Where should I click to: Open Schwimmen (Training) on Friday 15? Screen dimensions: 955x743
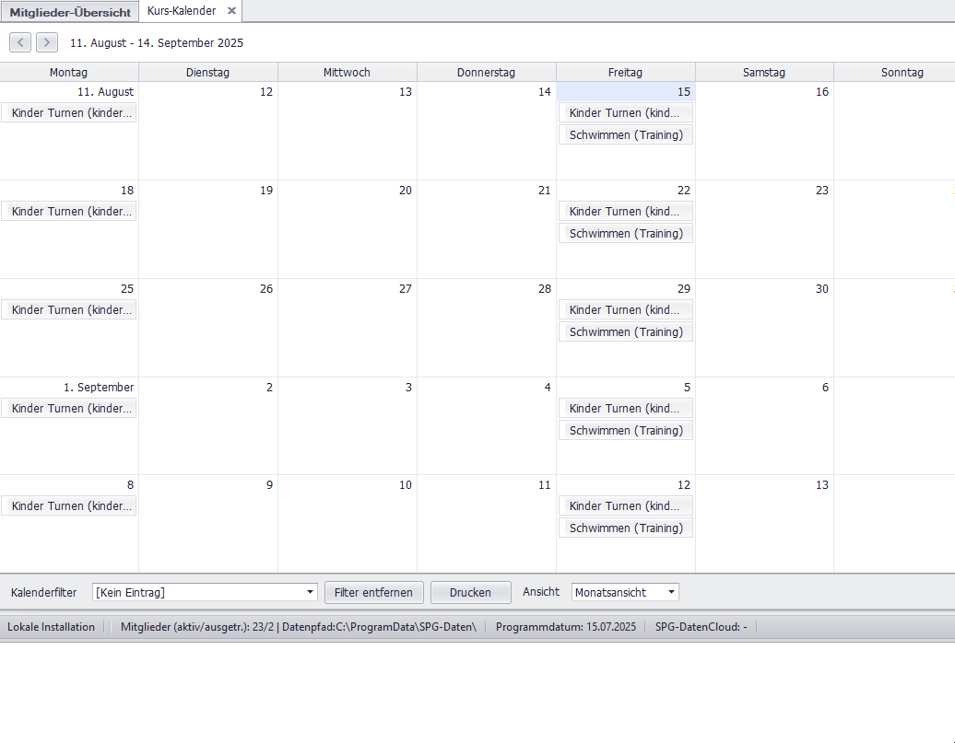coord(626,135)
